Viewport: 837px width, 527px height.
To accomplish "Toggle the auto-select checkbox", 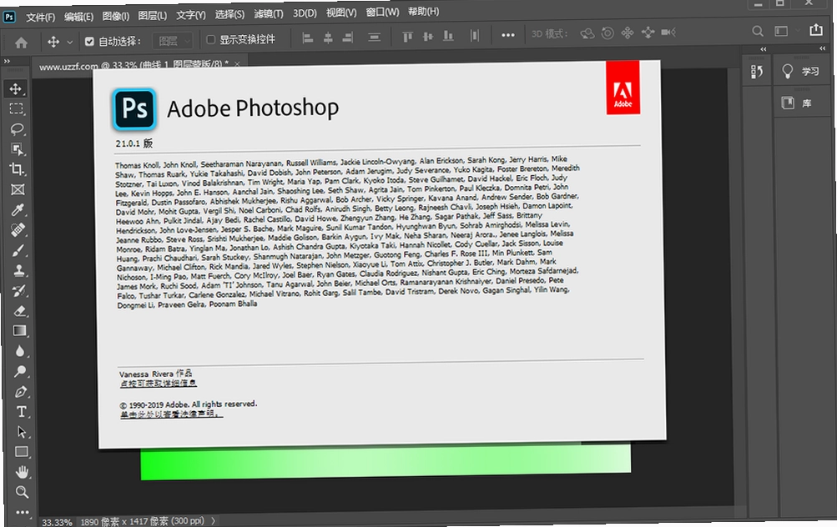I will 89,41.
